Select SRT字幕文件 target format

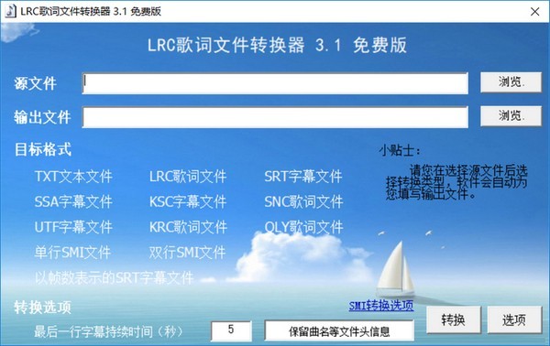(303, 176)
